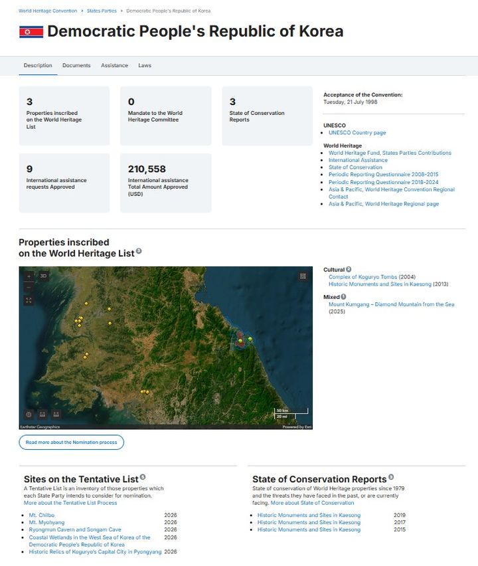The width and height of the screenshot is (478, 566).
Task: Zoom in on the map
Action: point(29,276)
